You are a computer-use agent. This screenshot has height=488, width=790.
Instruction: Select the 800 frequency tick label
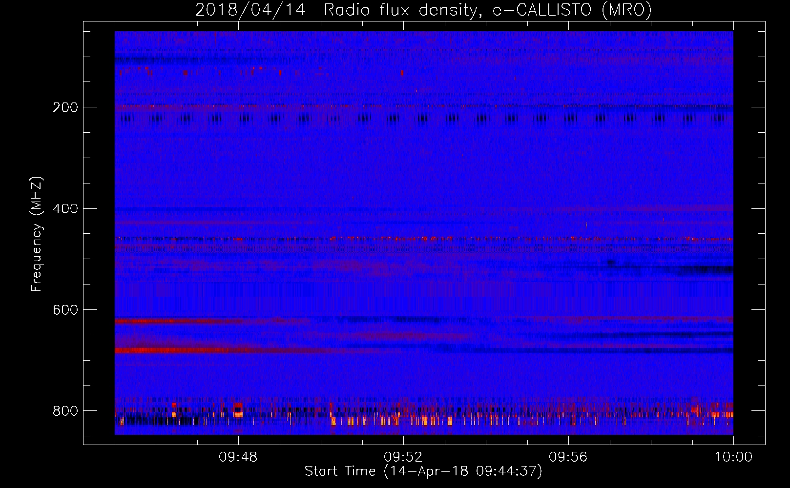65,411
